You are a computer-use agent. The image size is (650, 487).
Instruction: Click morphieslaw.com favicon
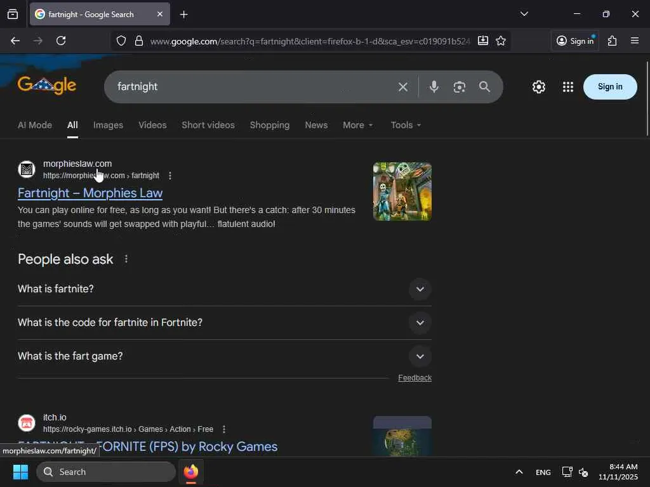(x=27, y=169)
